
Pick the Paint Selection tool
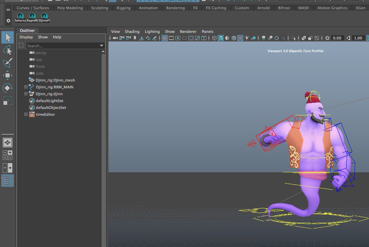pos(8,63)
